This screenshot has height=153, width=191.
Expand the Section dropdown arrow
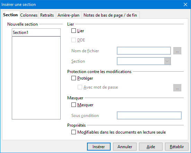[x=167, y=61]
